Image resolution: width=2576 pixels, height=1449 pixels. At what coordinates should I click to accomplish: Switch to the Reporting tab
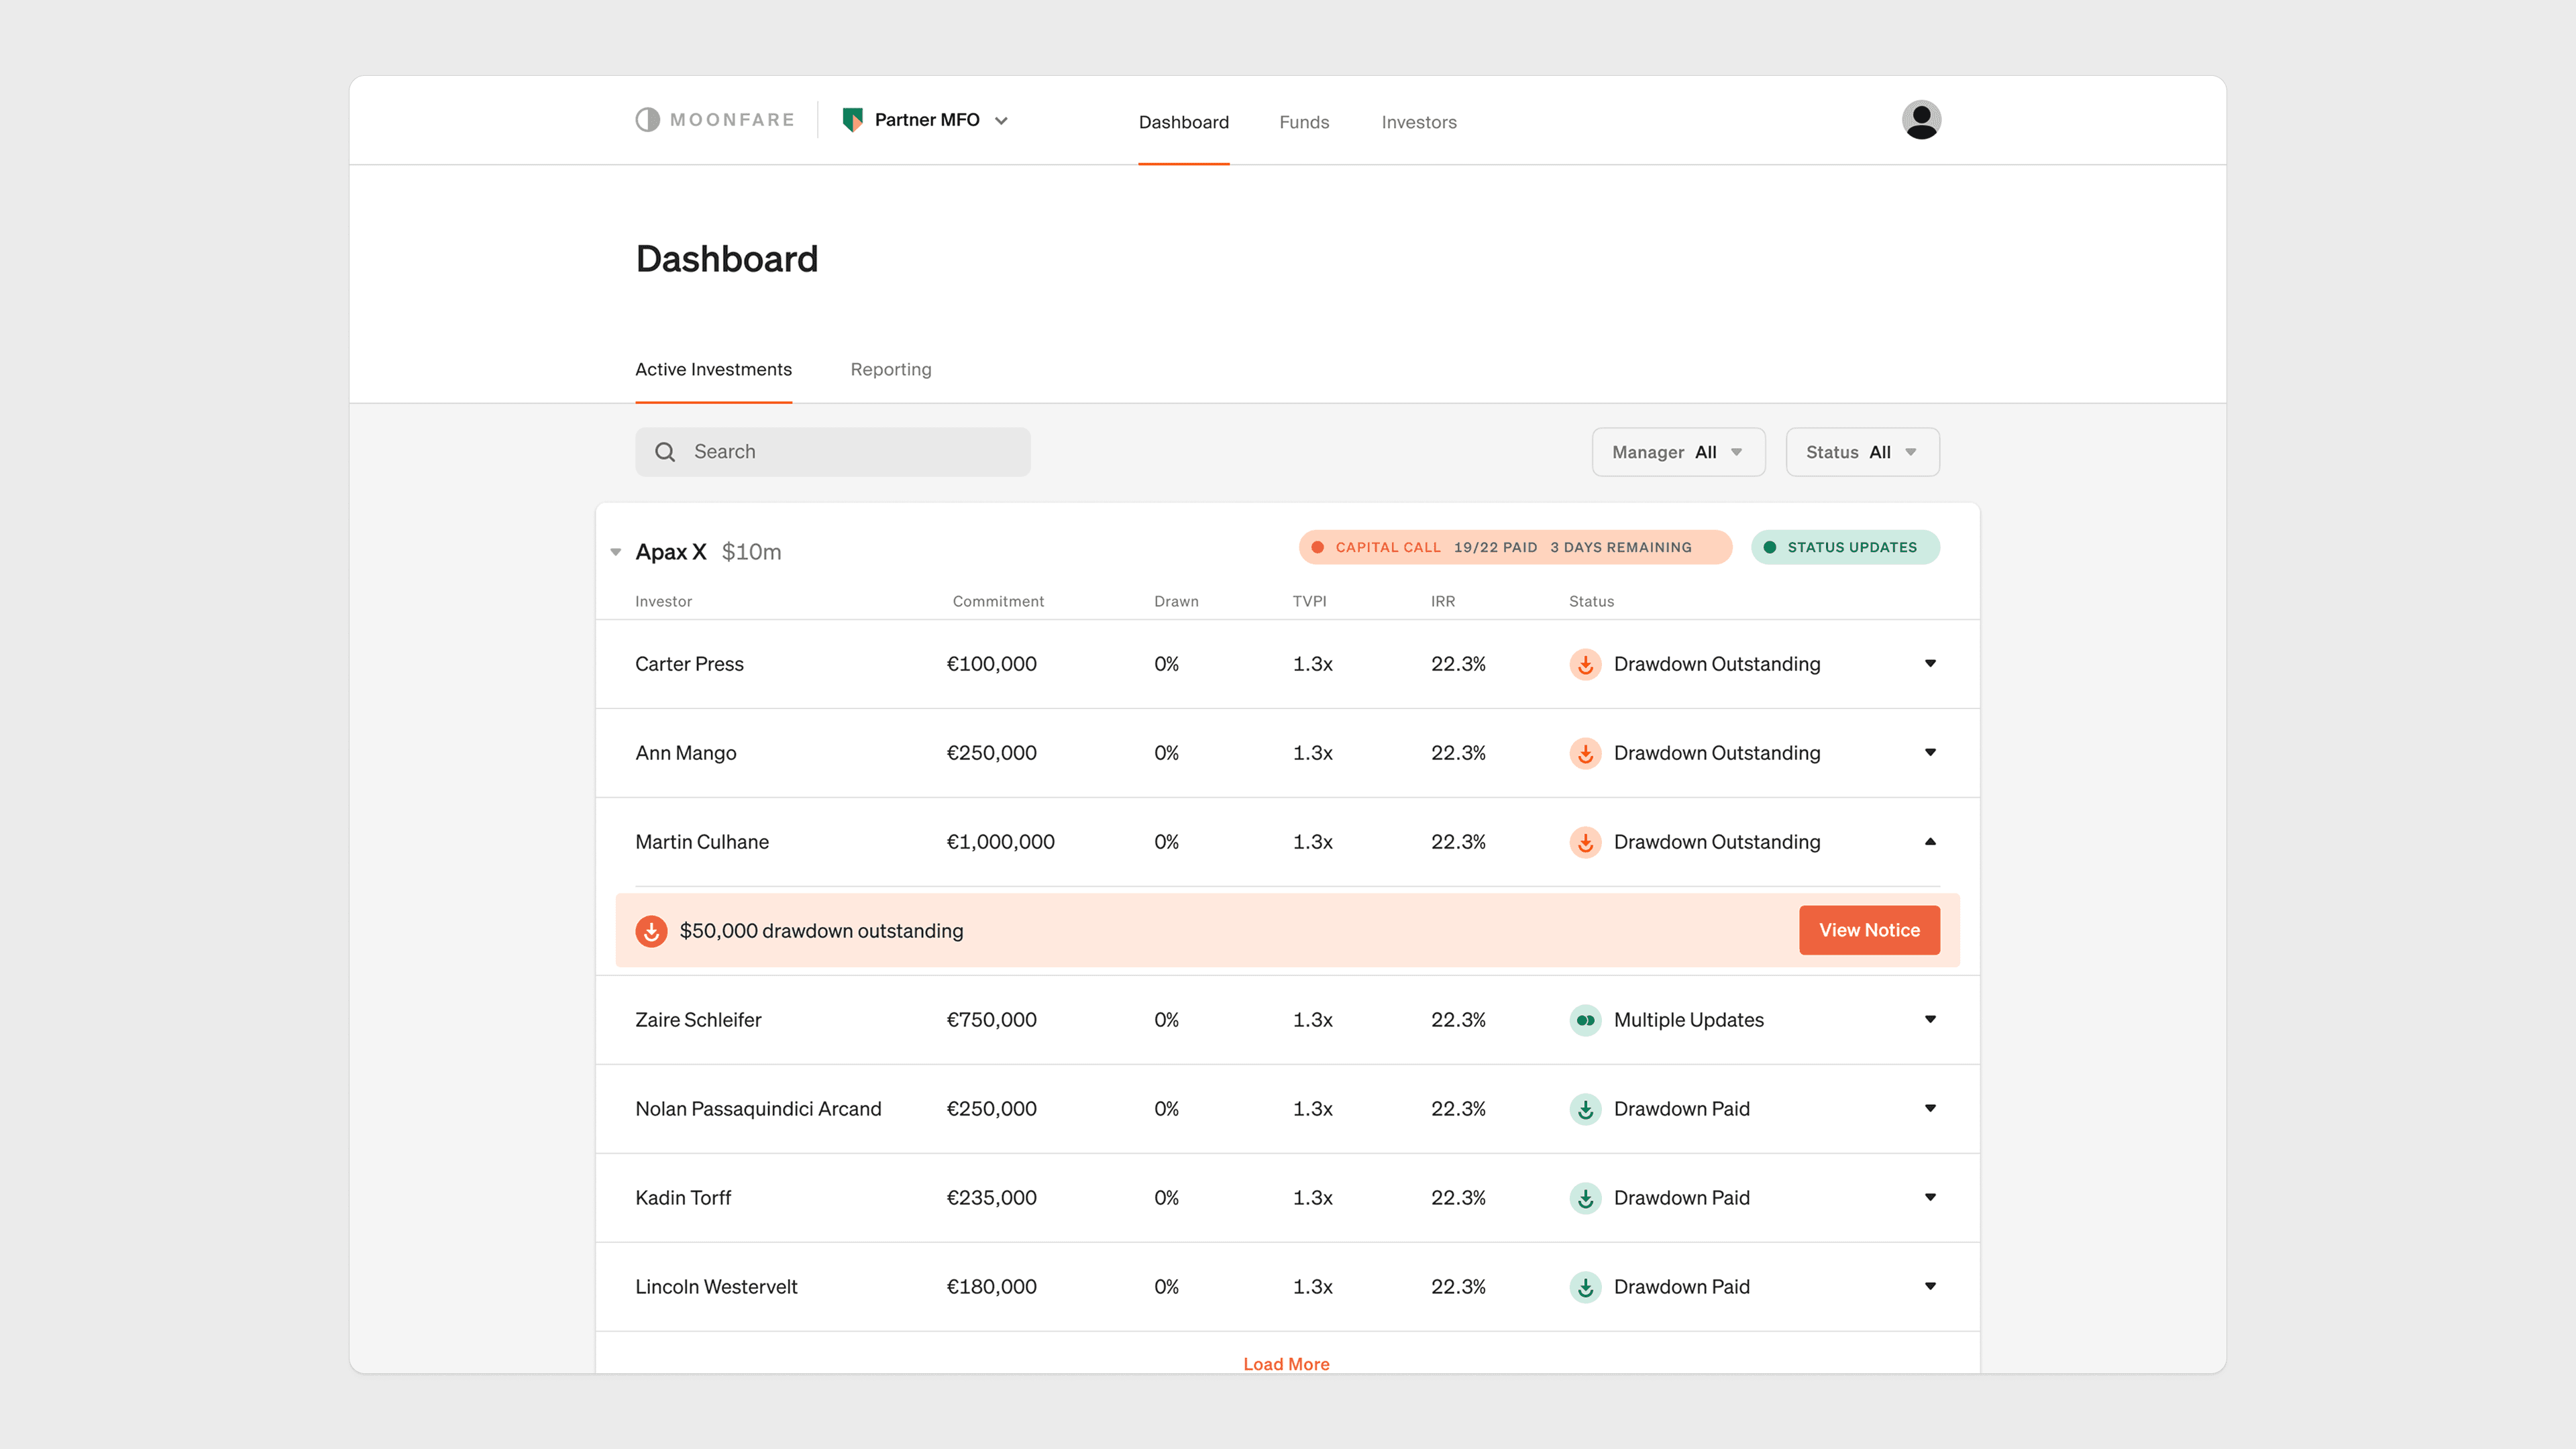890,369
